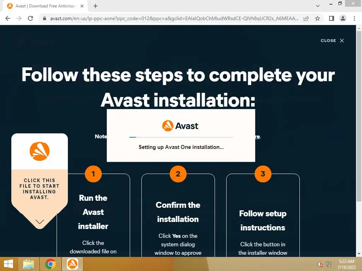Share this page via share icon

click(x=306, y=18)
